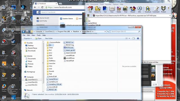Open Explorer Edit menu
Image resolution: width=180 pixels, height=101 pixels.
[x=28, y=35]
